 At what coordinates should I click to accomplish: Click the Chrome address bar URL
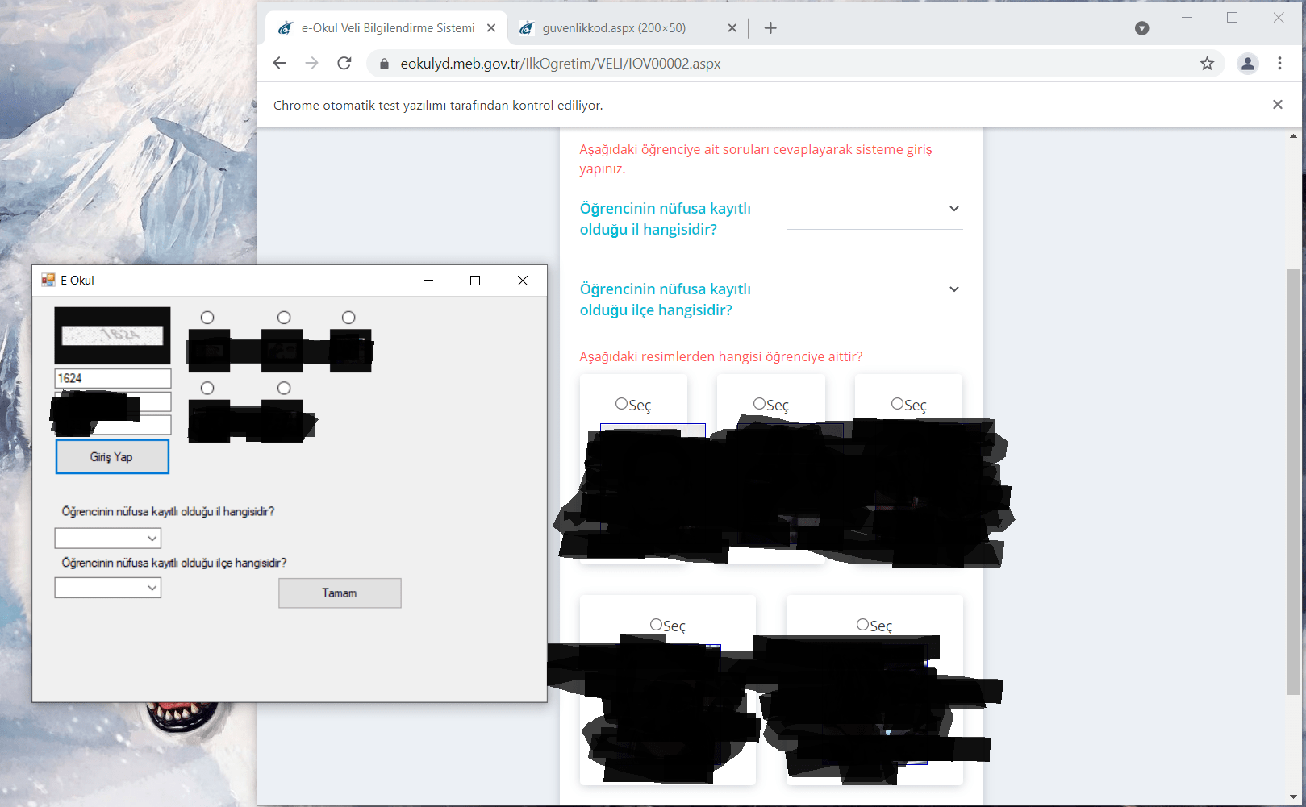(561, 64)
